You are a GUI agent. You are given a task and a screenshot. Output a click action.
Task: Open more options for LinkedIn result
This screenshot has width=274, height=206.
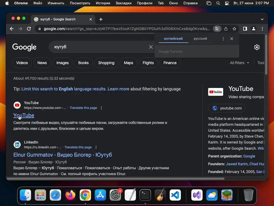pyautogui.click(x=96, y=147)
